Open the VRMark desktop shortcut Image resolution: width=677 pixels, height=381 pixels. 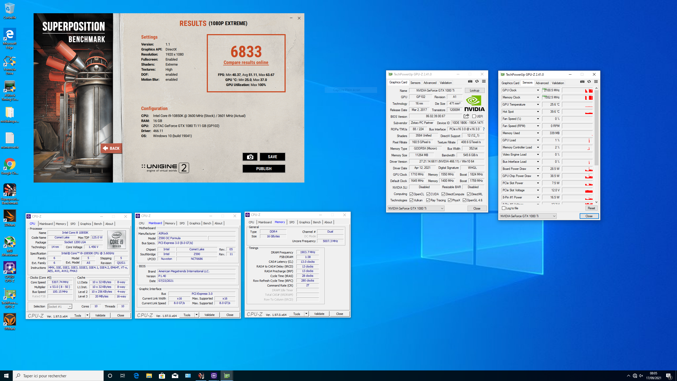(10, 322)
